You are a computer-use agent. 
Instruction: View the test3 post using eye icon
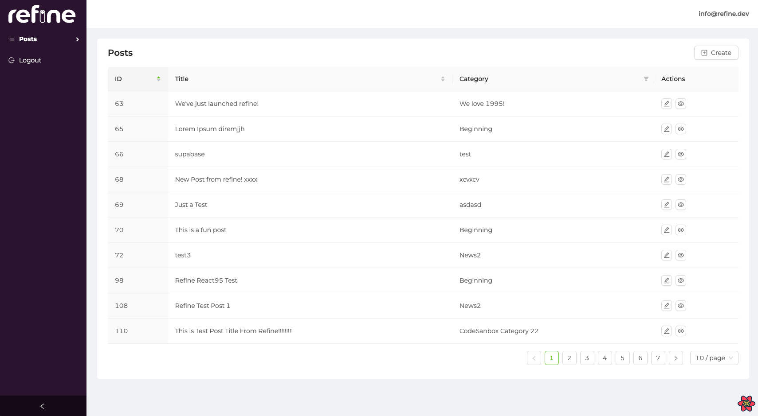tap(680, 255)
